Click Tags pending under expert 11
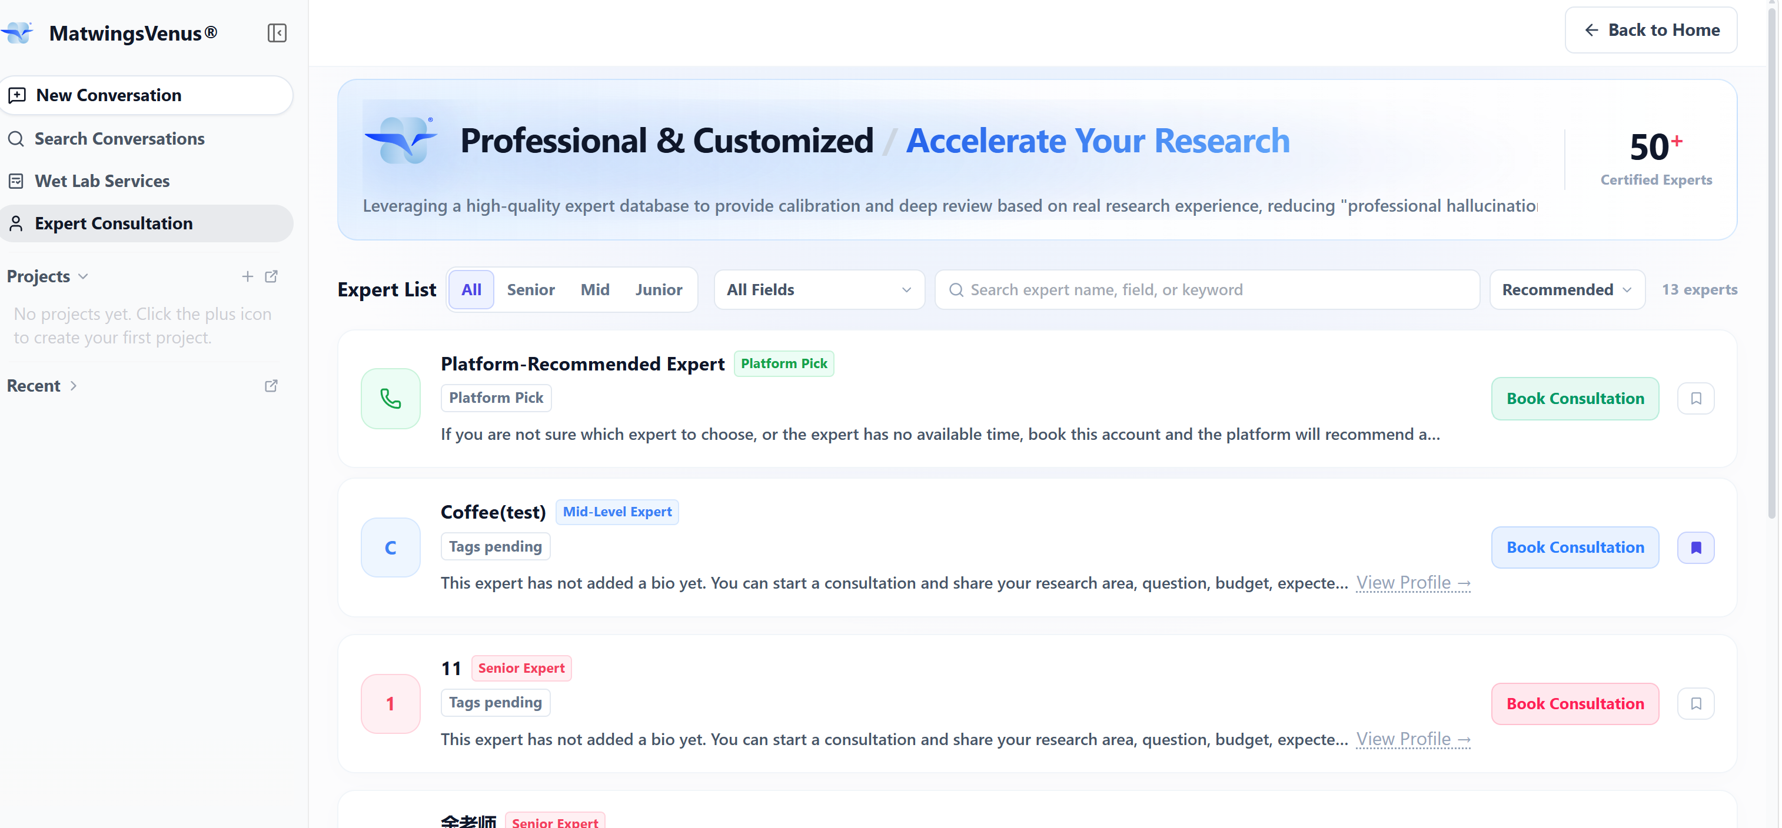The image size is (1782, 828). click(496, 702)
